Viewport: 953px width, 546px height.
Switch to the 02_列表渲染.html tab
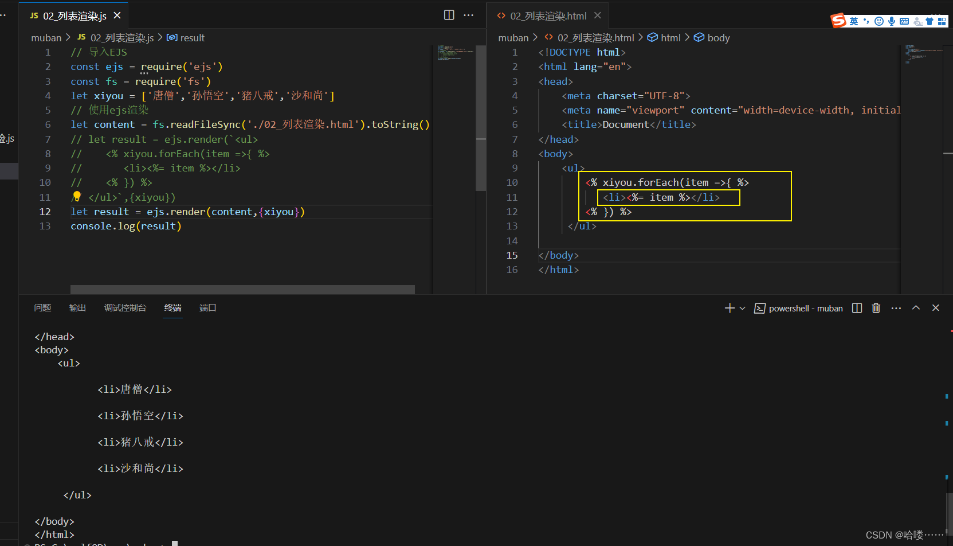click(548, 16)
